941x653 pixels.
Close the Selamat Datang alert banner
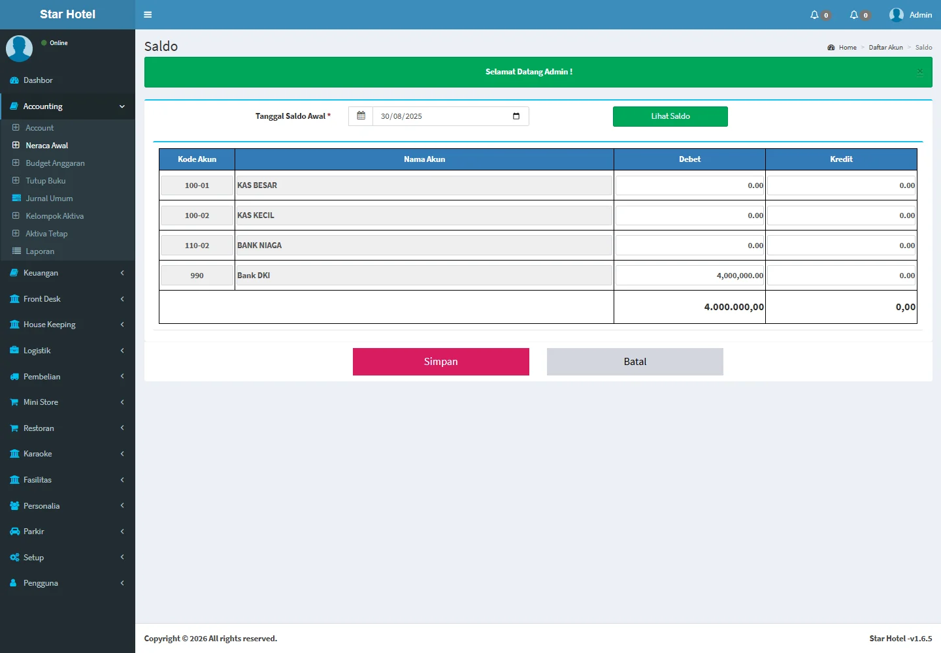click(x=919, y=72)
